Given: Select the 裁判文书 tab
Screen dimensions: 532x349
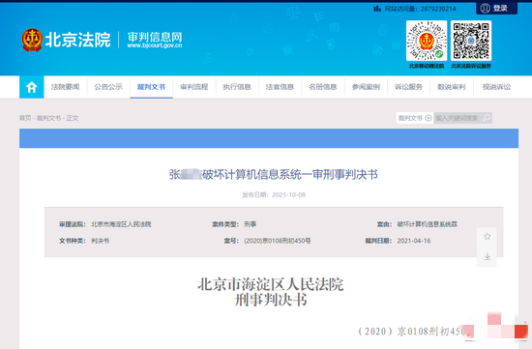Looking at the screenshot, I should pyautogui.click(x=151, y=87).
